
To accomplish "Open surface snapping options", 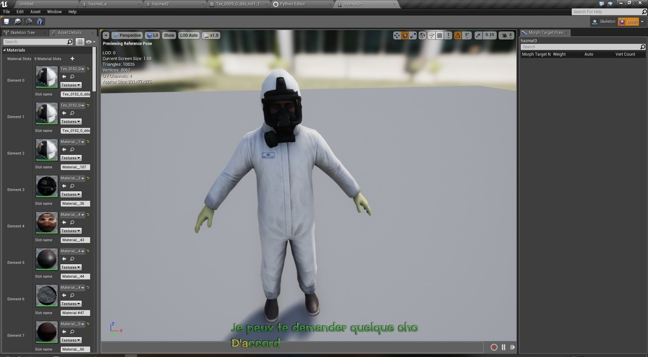I will 432,35.
